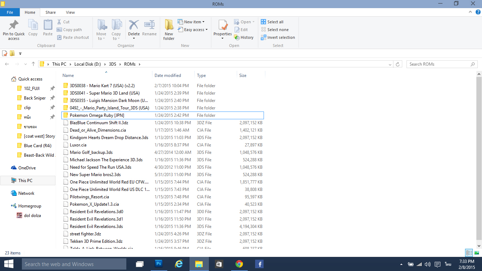Click the Delete red X icon
The width and height of the screenshot is (482, 271).
point(134,25)
